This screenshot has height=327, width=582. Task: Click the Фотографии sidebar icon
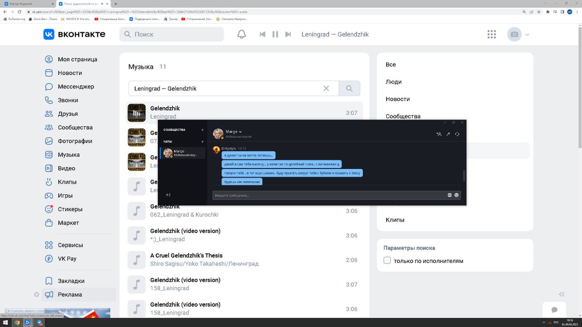[x=48, y=141]
